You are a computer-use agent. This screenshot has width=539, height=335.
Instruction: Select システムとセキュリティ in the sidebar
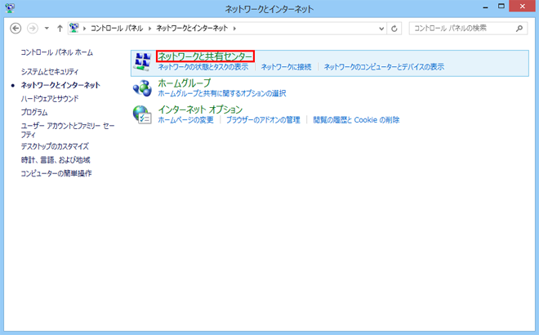click(50, 72)
